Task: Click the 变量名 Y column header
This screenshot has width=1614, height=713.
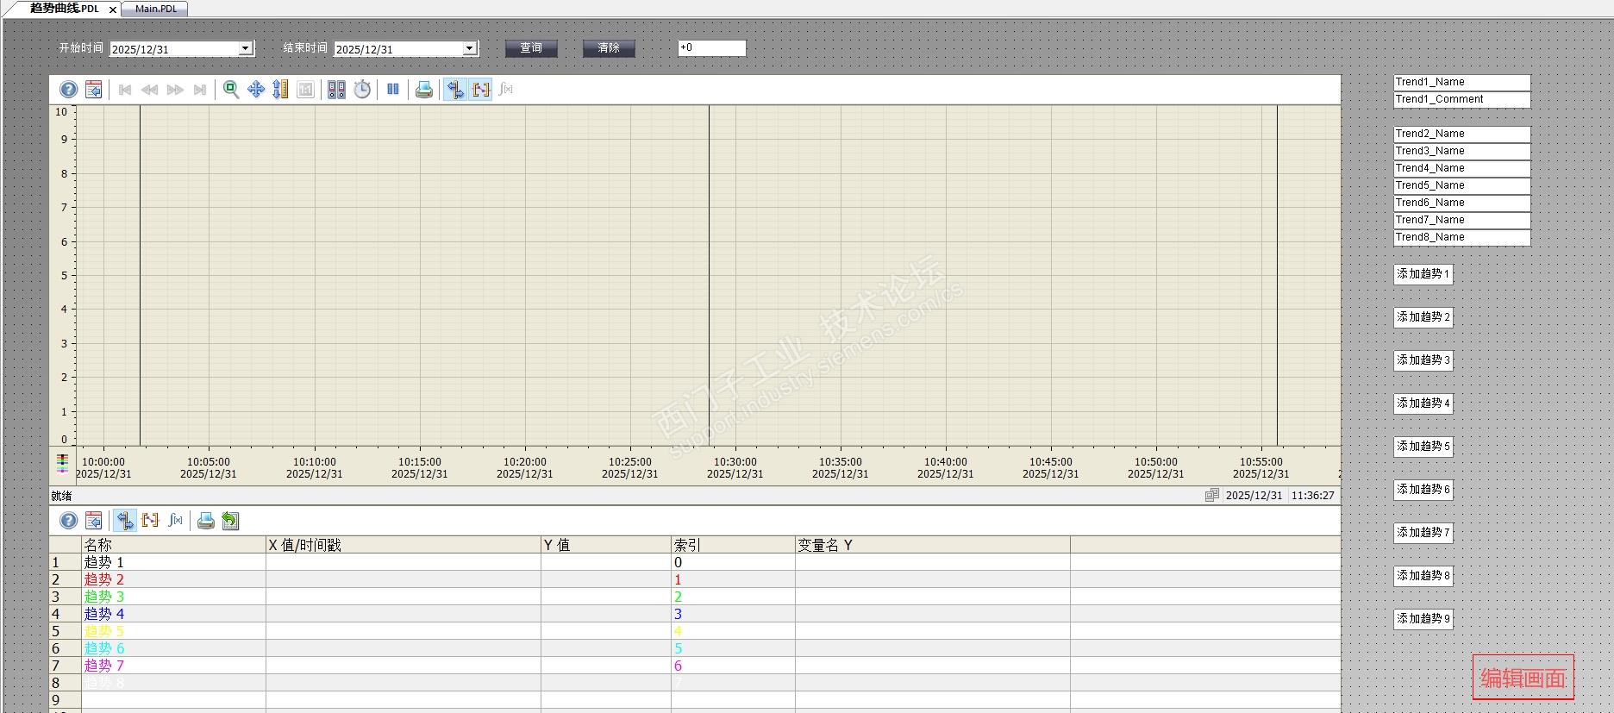Action: pos(933,545)
